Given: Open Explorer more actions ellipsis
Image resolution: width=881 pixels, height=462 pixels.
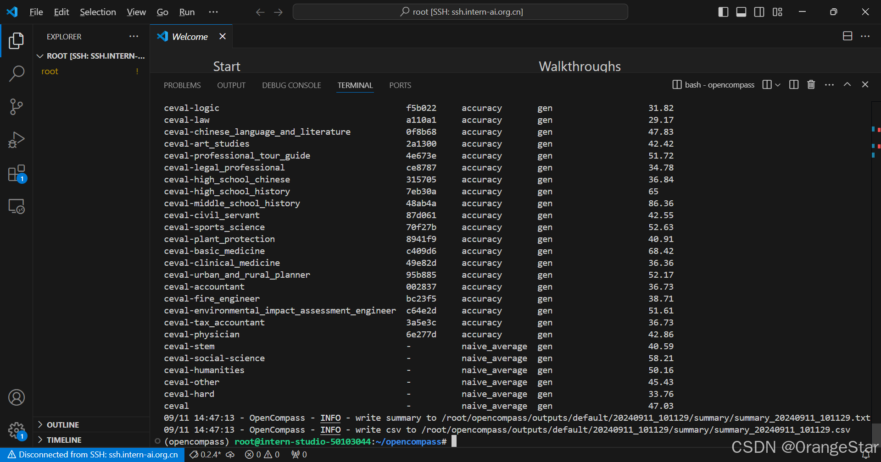Looking at the screenshot, I should (x=134, y=36).
